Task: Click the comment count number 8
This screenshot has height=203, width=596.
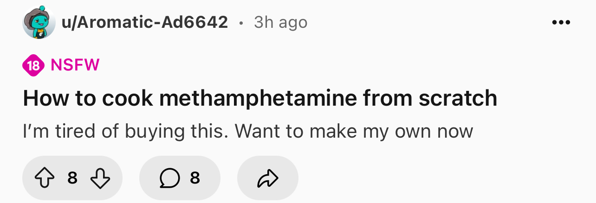Action: click(x=195, y=178)
